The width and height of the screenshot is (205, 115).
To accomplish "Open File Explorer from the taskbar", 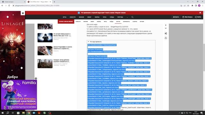I will click(x=23, y=113).
